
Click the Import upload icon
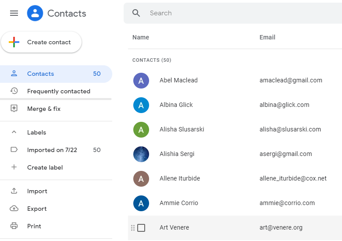[x=14, y=191]
